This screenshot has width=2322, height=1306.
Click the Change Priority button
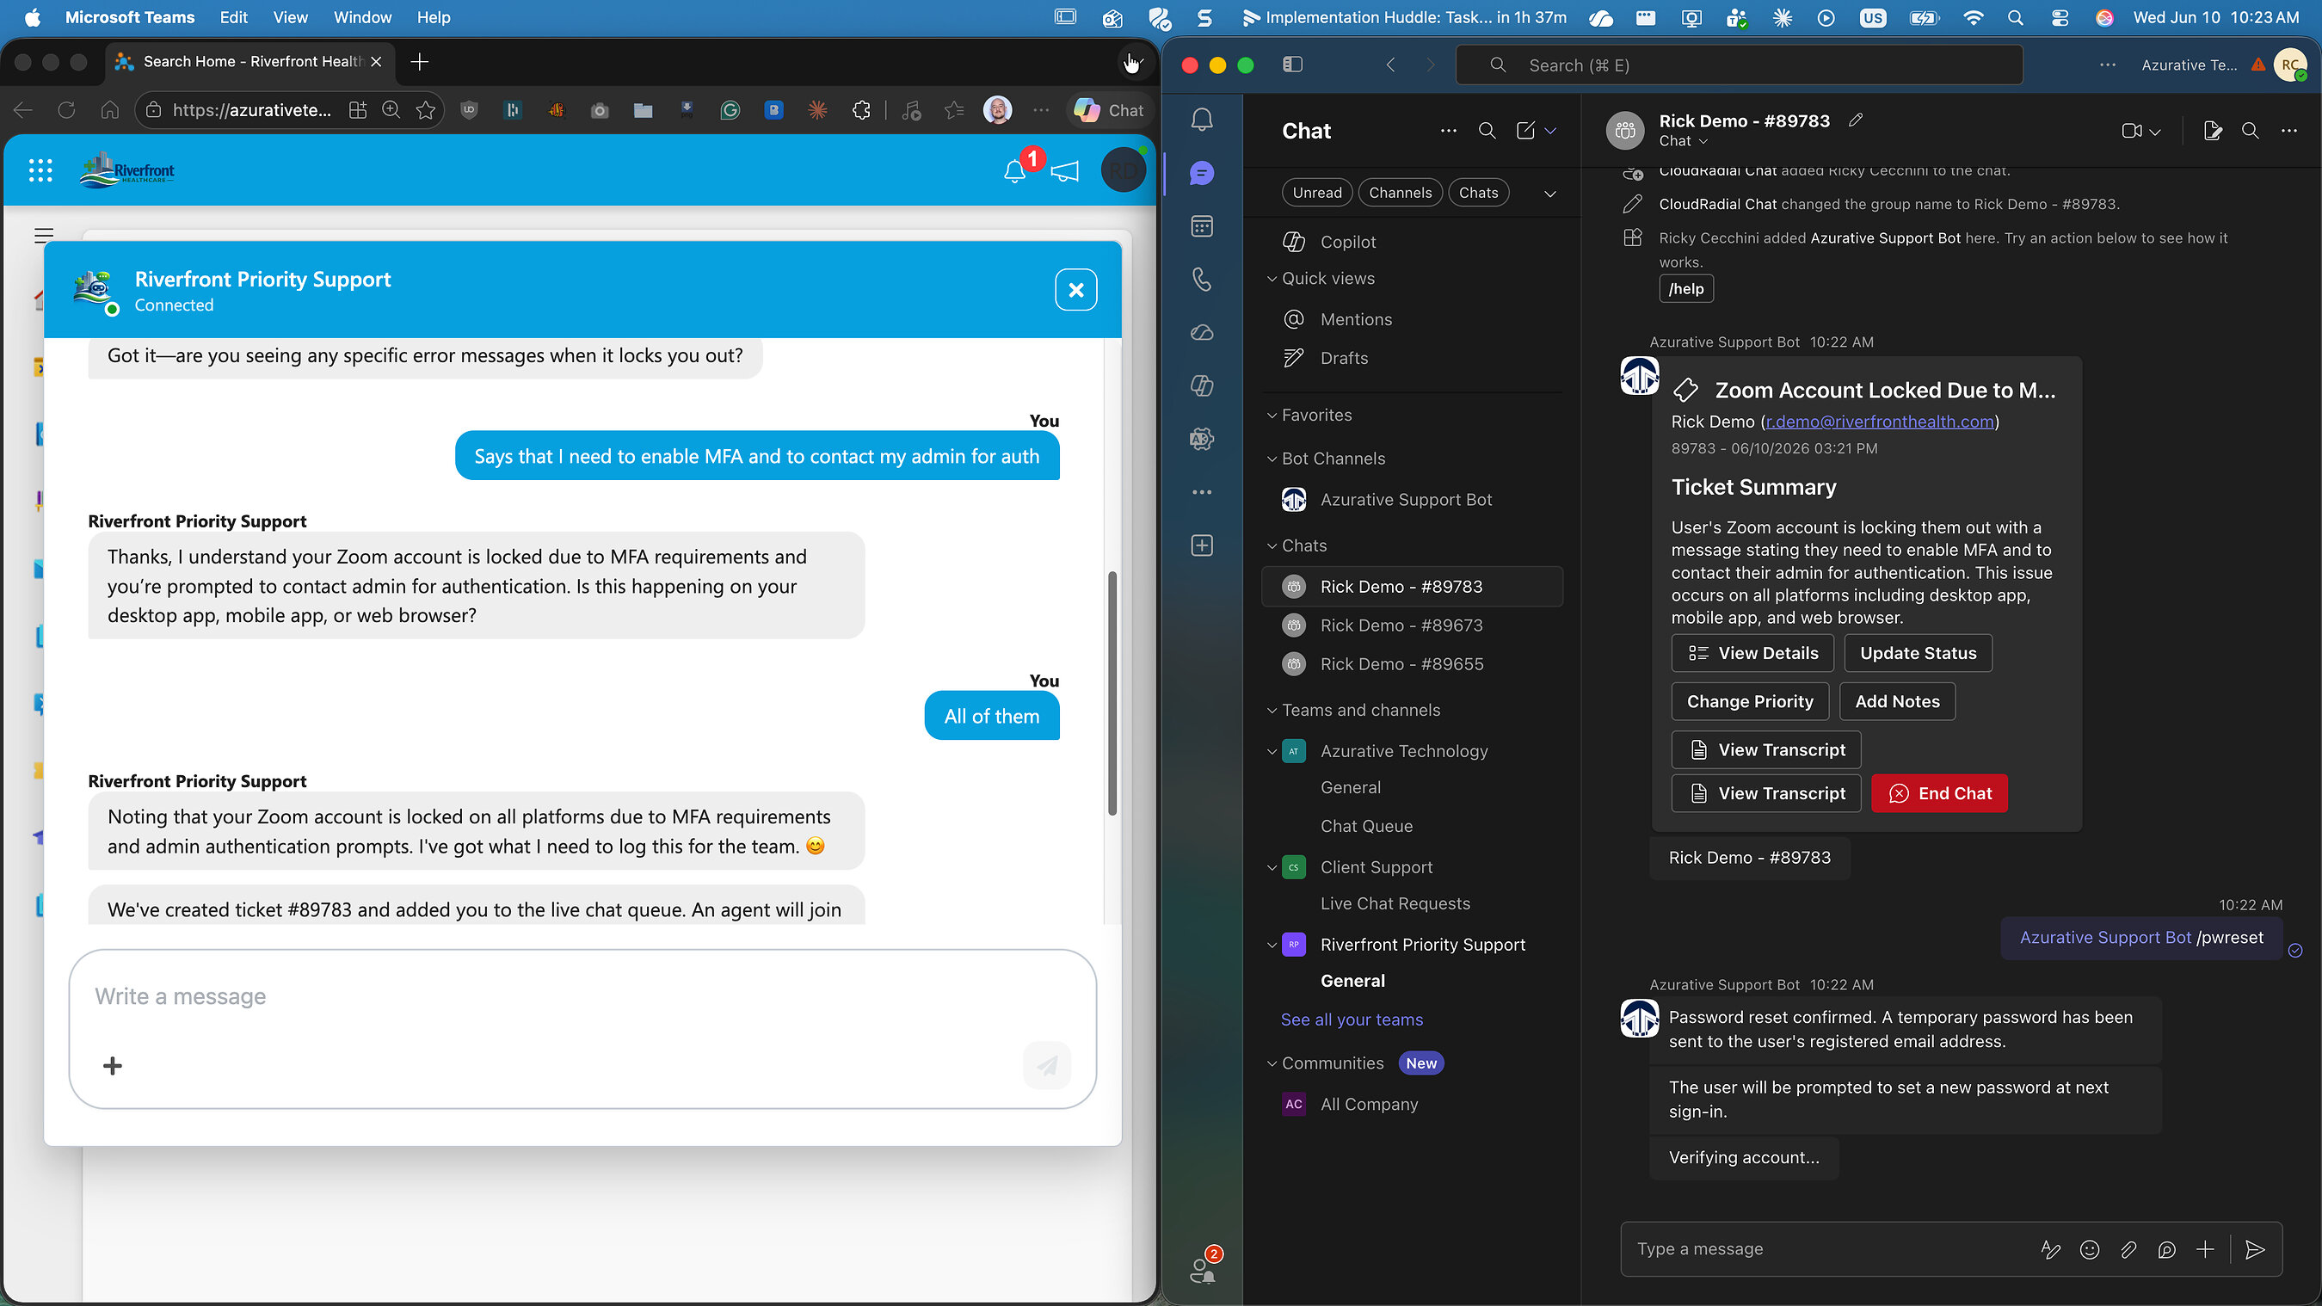point(1750,702)
